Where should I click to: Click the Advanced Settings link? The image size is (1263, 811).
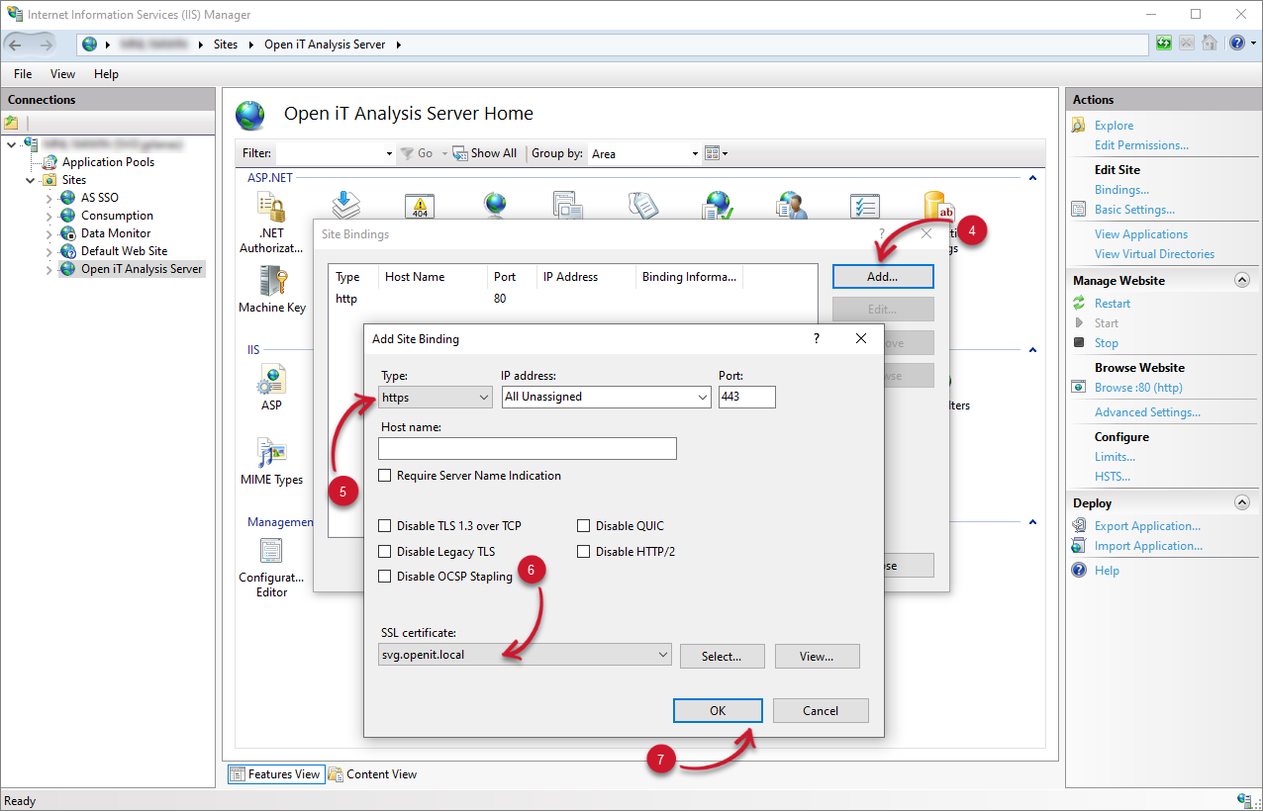tap(1147, 412)
